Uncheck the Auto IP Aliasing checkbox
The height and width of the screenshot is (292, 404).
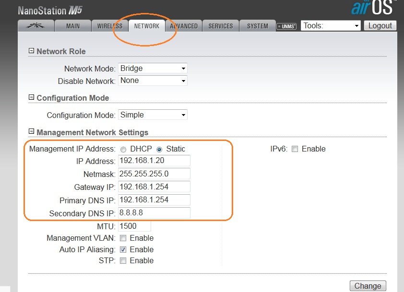click(x=123, y=249)
